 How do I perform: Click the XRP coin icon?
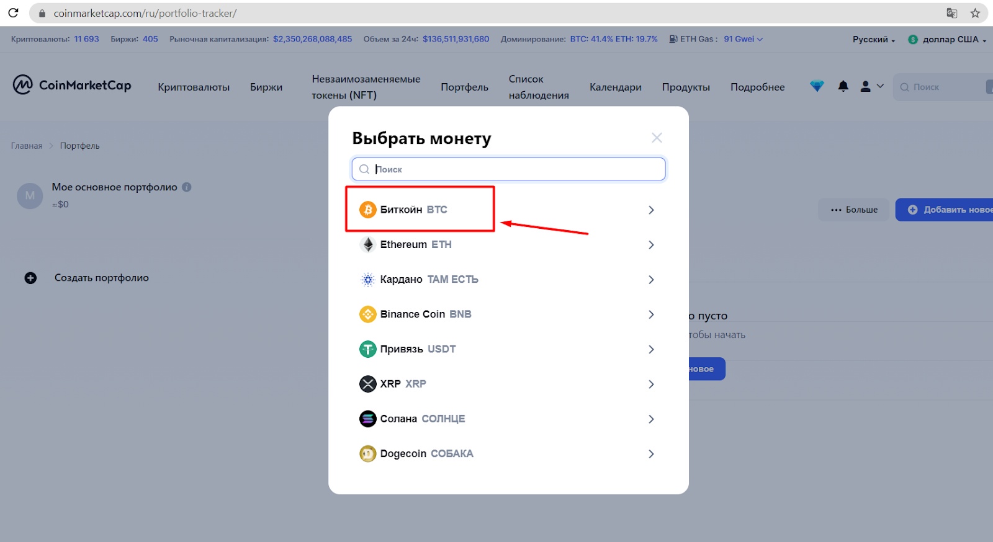click(x=368, y=384)
